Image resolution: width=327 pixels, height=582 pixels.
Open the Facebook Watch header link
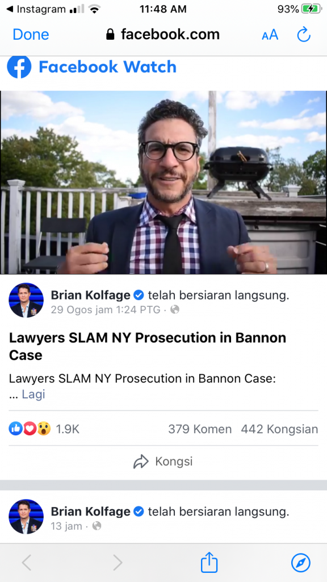pos(107,67)
